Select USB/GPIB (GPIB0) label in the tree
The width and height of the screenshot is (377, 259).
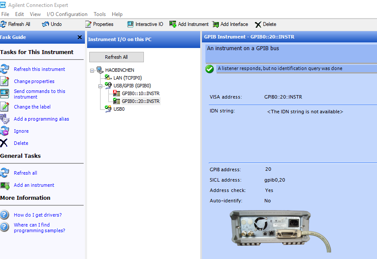(132, 86)
